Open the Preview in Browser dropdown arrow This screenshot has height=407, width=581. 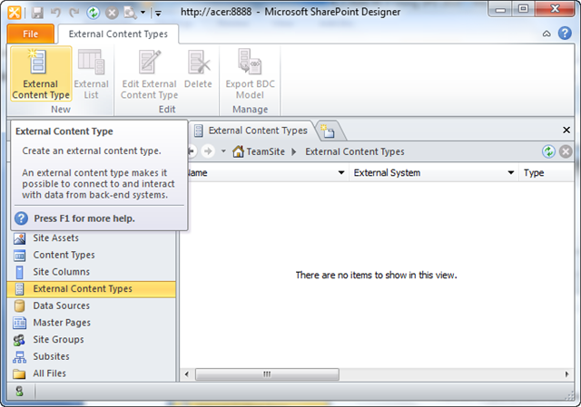click(x=143, y=13)
